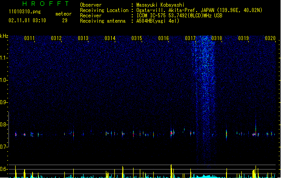
Task: Click the 0312 time marker
Action: [x=56, y=38]
